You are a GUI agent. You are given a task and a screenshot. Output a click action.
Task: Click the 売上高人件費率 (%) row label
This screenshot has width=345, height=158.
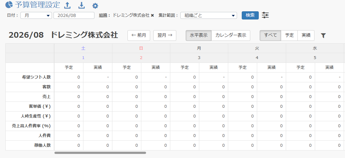coord(31,126)
